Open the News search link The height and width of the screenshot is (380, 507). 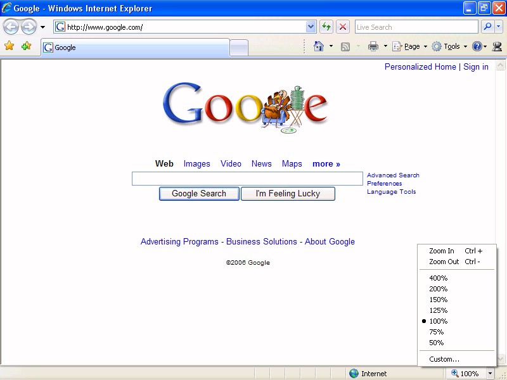261,164
